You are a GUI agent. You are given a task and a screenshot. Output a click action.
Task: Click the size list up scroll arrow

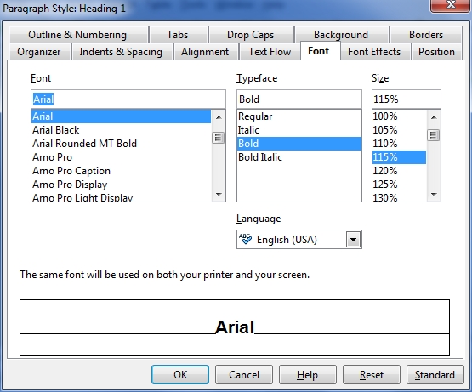tap(434, 117)
